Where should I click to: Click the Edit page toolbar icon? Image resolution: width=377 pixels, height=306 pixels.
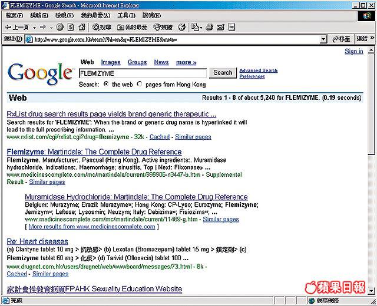click(x=220, y=28)
